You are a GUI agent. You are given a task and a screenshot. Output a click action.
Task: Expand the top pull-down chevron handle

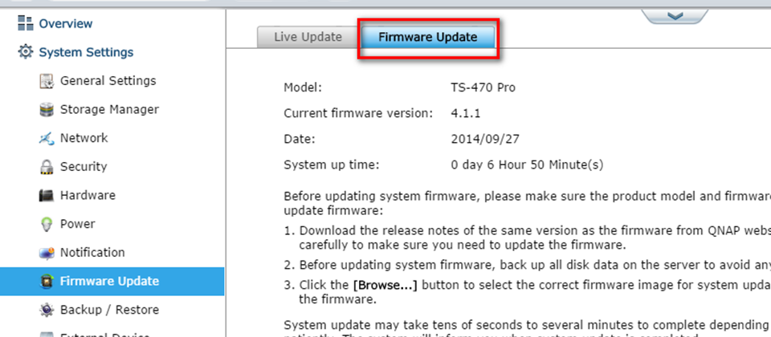click(x=675, y=16)
